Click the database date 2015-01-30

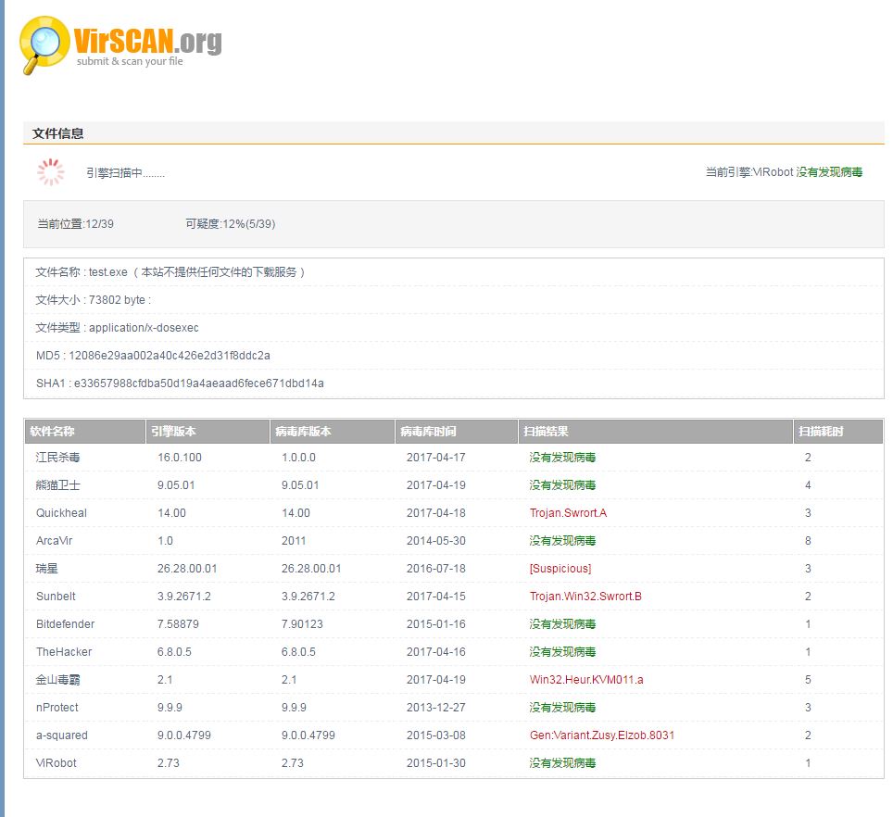click(x=436, y=763)
